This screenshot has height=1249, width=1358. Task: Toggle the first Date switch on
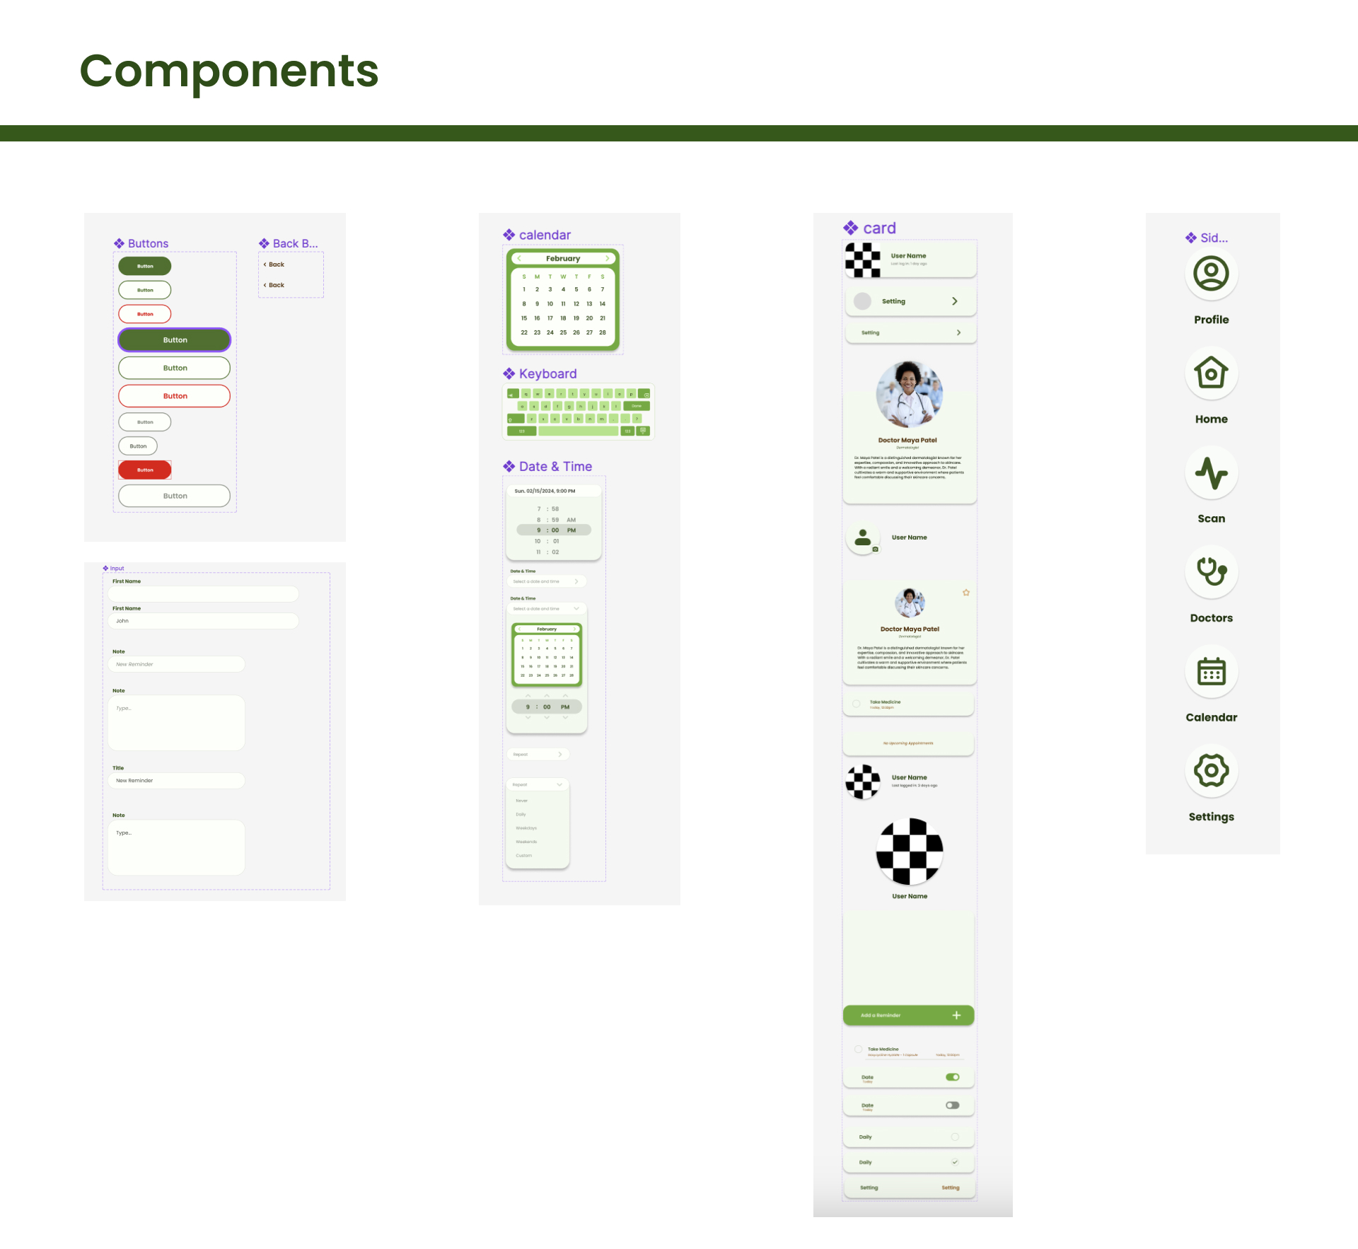coord(953,1078)
